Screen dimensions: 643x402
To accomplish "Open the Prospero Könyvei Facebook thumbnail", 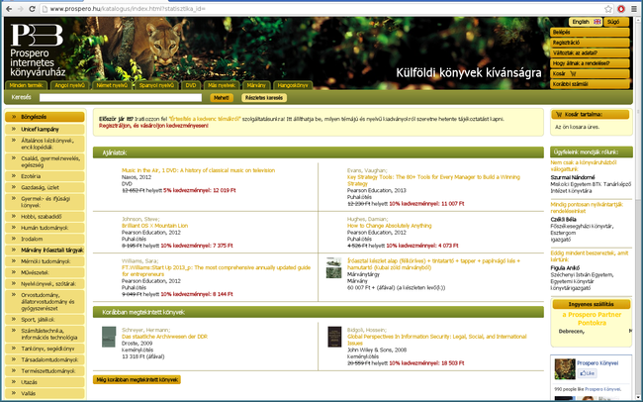I will 565,368.
